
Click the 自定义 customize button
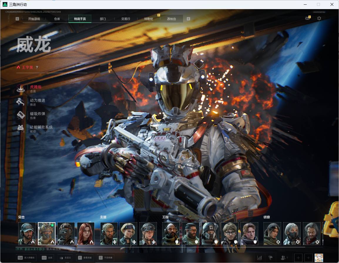tap(65, 258)
